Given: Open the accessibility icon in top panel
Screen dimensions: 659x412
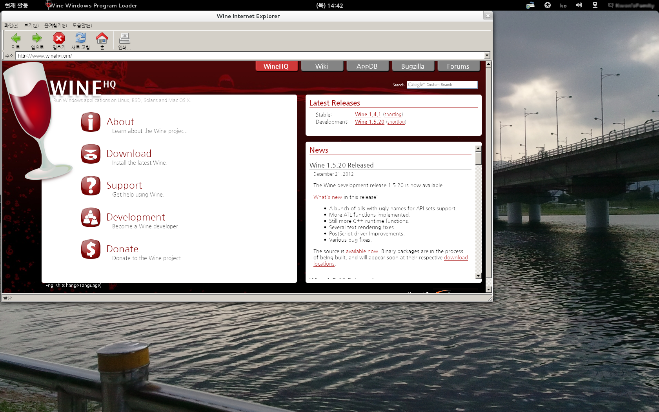Looking at the screenshot, I should pyautogui.click(x=548, y=5).
